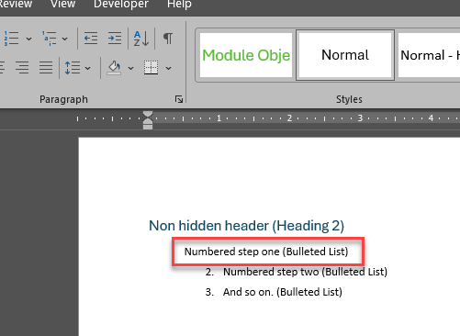Open line and paragraph spacing
Image resolution: width=460 pixels, height=336 pixels.
tap(73, 68)
